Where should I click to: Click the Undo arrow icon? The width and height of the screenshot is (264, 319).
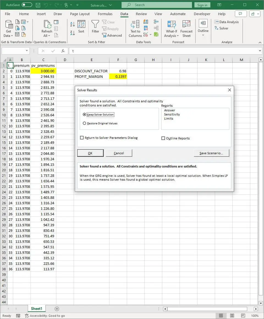click(x=46, y=5)
